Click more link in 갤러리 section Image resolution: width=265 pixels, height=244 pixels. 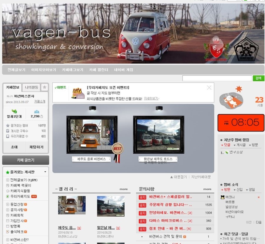(124, 189)
